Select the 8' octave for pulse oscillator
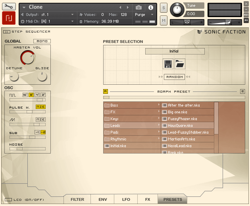250x206 pixels. click(31, 95)
